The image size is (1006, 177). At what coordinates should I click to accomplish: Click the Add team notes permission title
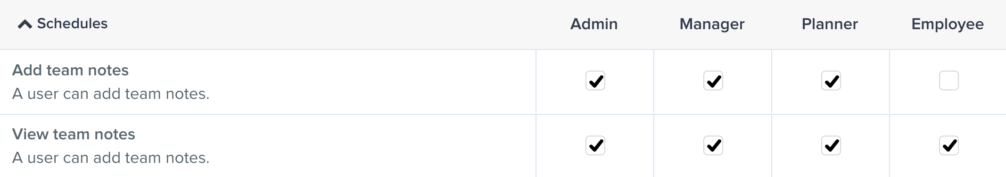(x=70, y=70)
